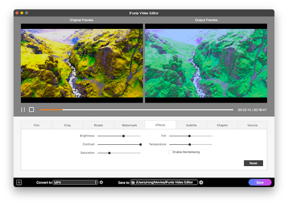Click the stop playback square icon
The width and height of the screenshot is (288, 205).
click(31, 110)
